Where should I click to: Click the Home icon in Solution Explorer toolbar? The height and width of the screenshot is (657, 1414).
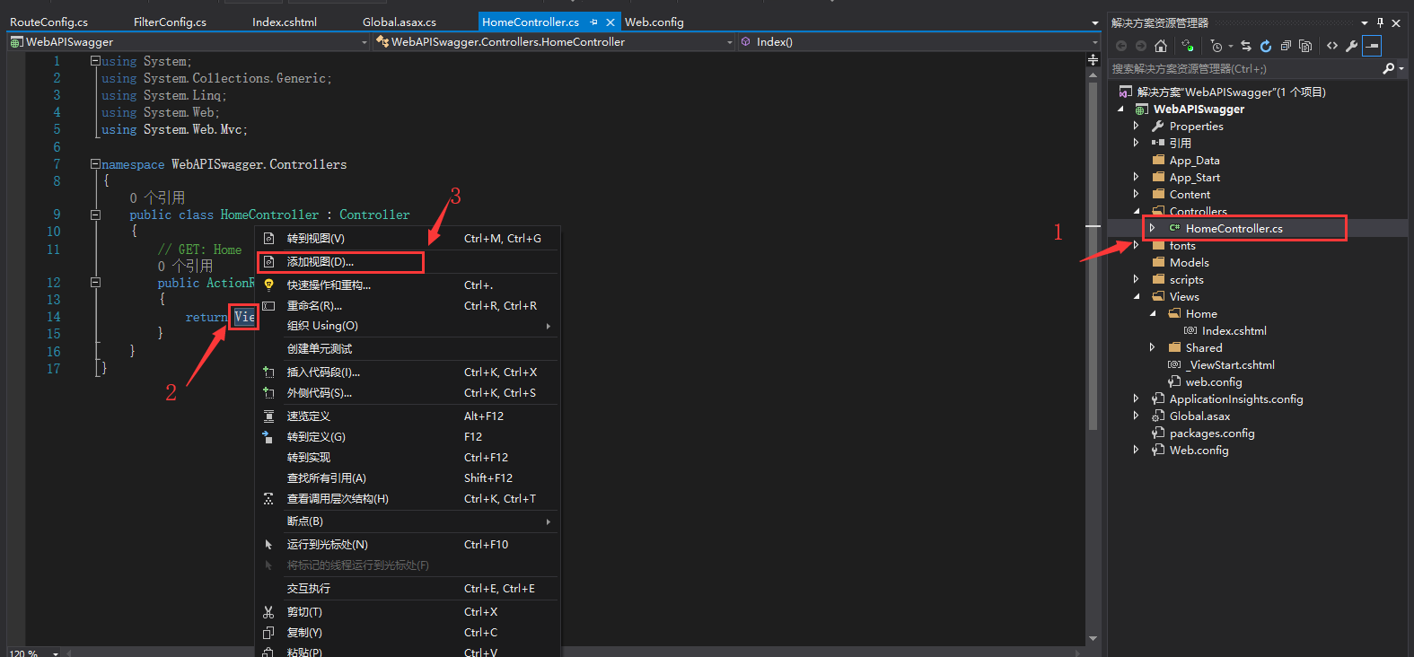tap(1160, 46)
